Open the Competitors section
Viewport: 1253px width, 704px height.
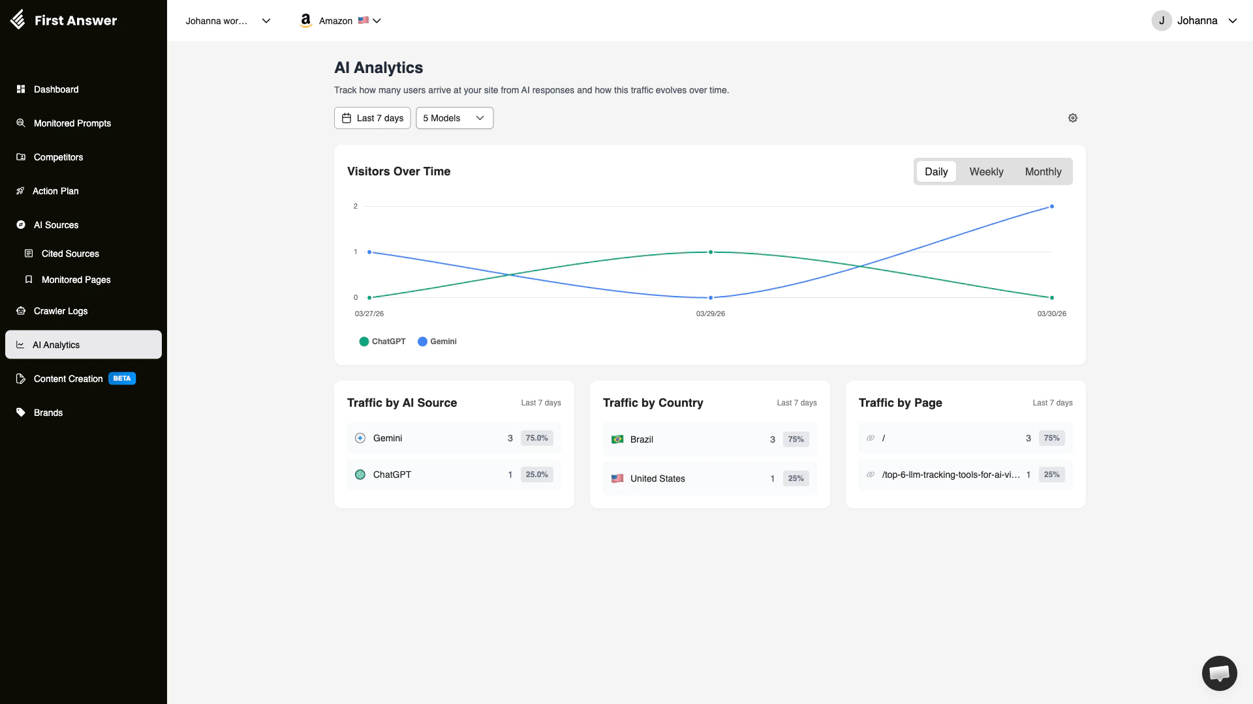pos(58,157)
